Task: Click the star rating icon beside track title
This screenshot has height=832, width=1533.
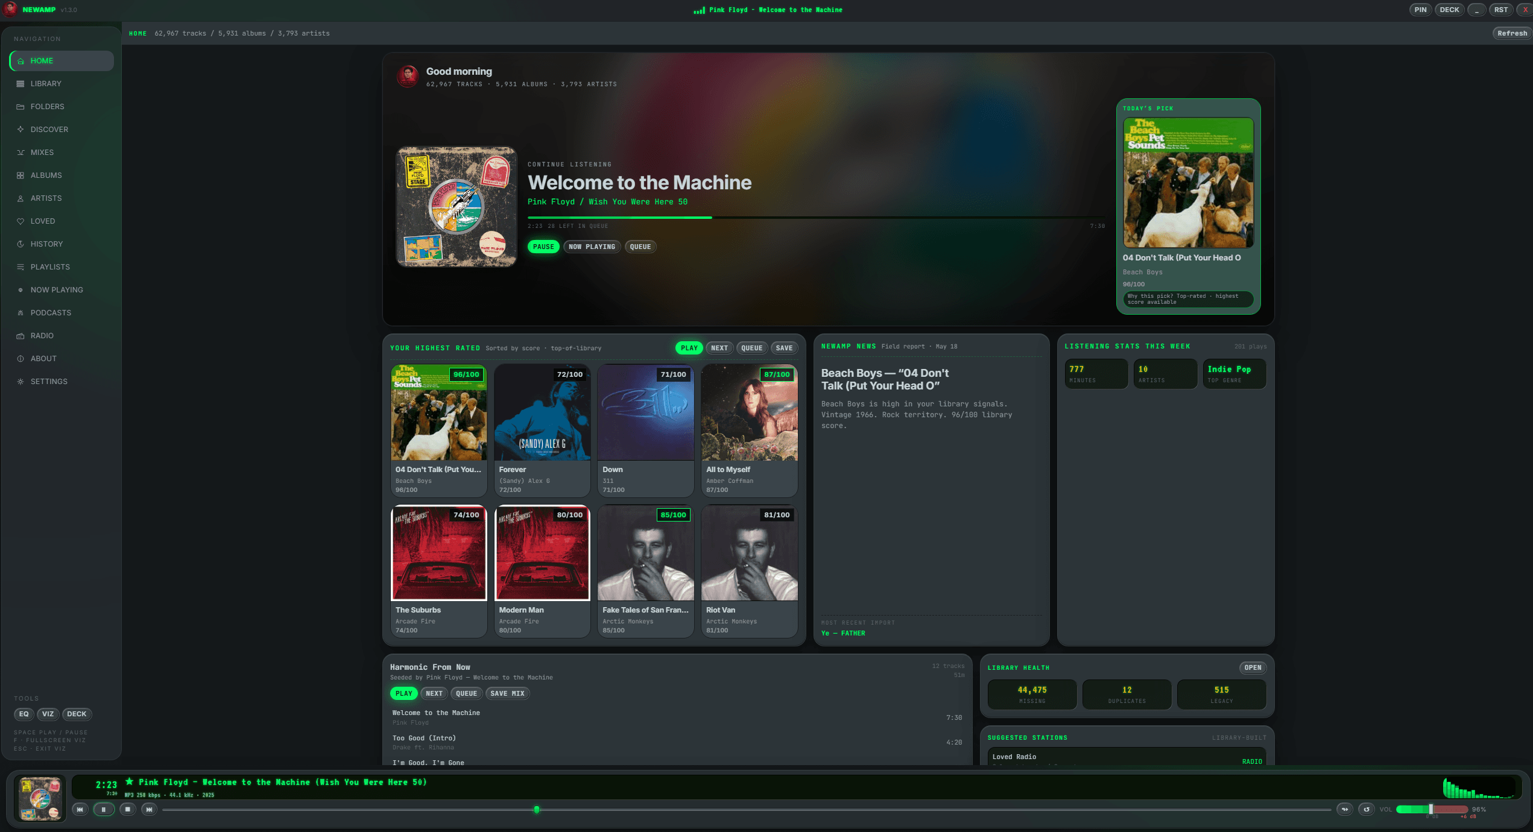Action: click(x=129, y=781)
